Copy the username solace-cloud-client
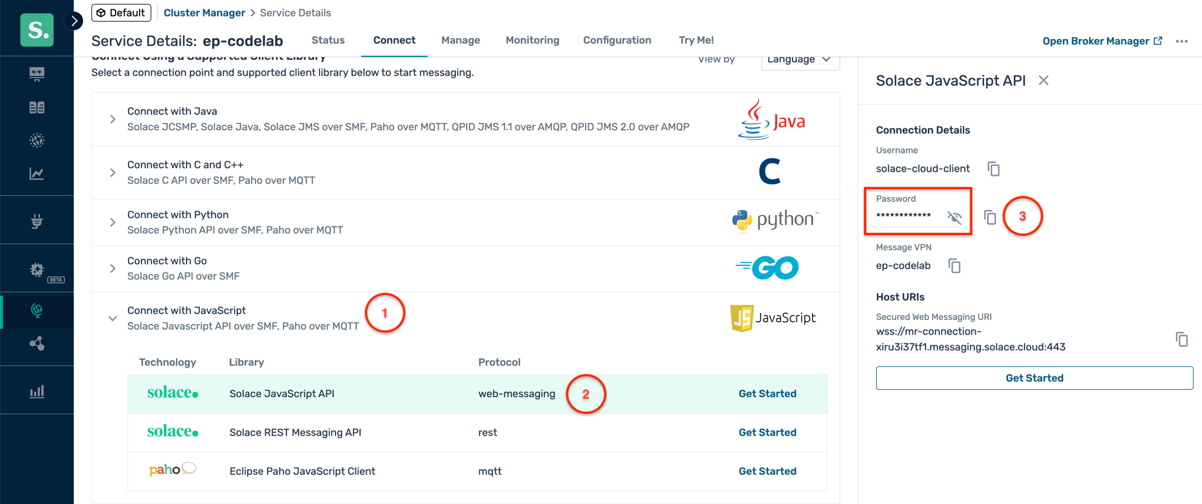This screenshot has height=504, width=1202. click(993, 169)
